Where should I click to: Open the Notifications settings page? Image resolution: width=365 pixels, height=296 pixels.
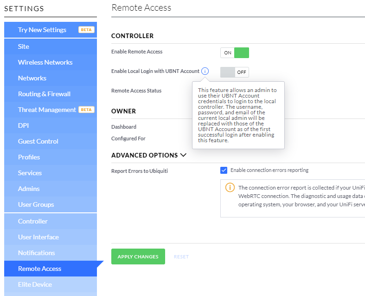click(x=36, y=253)
